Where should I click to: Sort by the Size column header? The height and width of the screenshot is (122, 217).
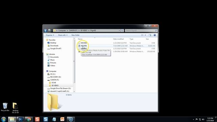click(147, 39)
